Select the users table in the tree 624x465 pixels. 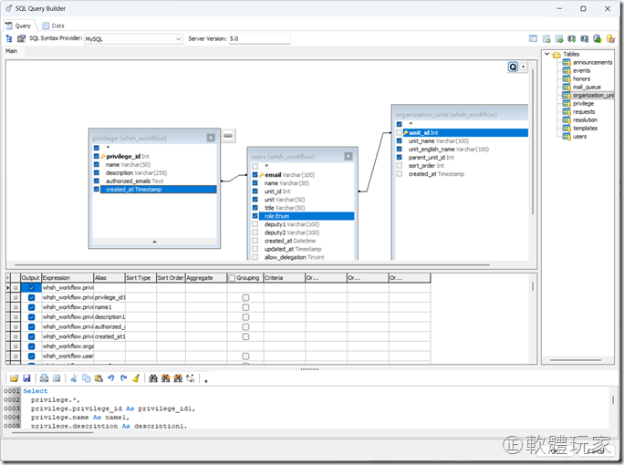579,136
